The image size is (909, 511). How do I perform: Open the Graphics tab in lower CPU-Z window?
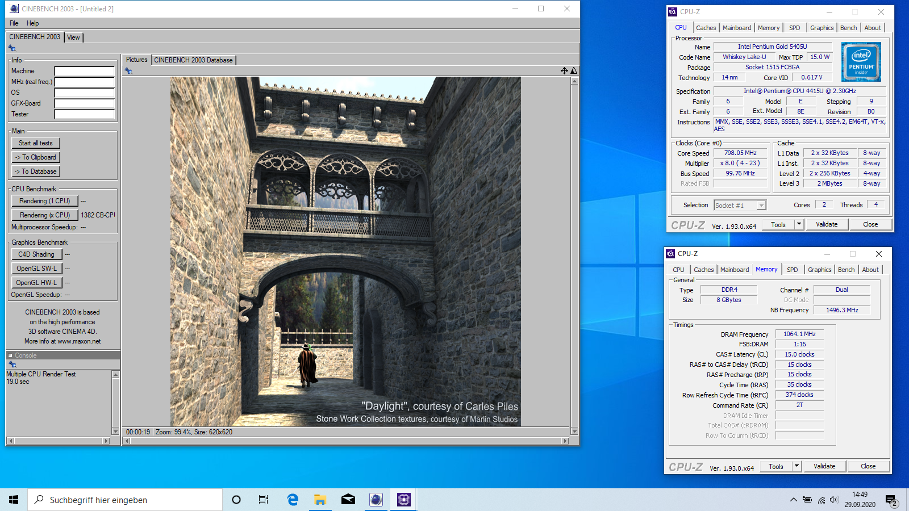tap(819, 270)
